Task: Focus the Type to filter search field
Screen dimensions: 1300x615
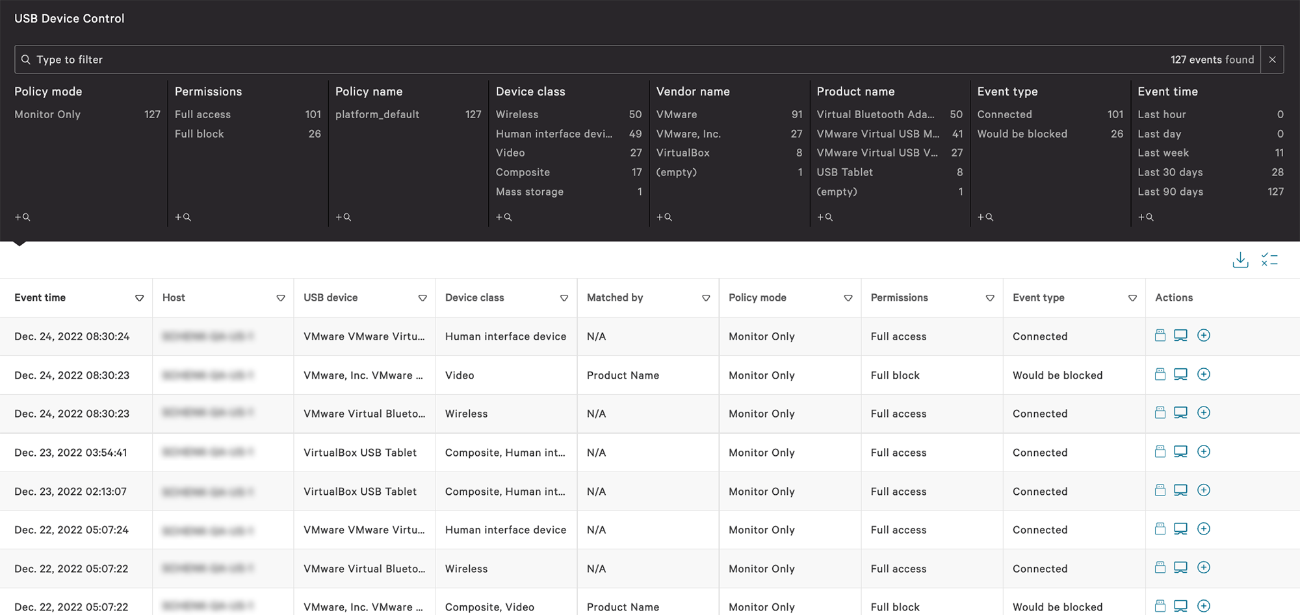Action: [x=585, y=60]
